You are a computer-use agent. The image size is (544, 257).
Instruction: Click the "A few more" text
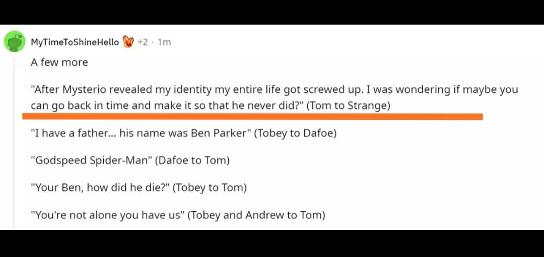pos(59,62)
